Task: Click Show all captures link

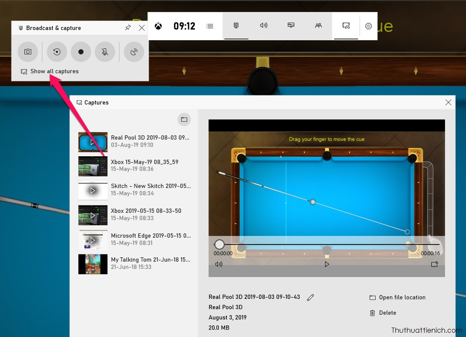Action: coord(54,72)
